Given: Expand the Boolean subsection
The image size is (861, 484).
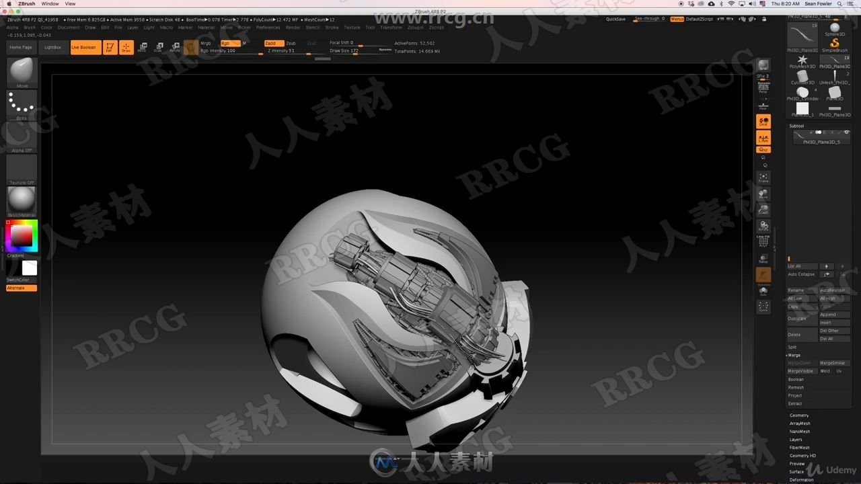Looking at the screenshot, I should pyautogui.click(x=796, y=379).
